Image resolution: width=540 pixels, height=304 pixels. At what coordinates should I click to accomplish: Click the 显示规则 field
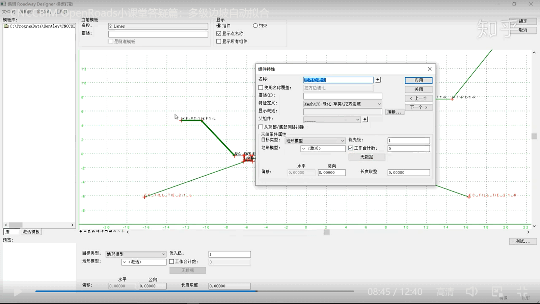pyautogui.click(x=343, y=112)
